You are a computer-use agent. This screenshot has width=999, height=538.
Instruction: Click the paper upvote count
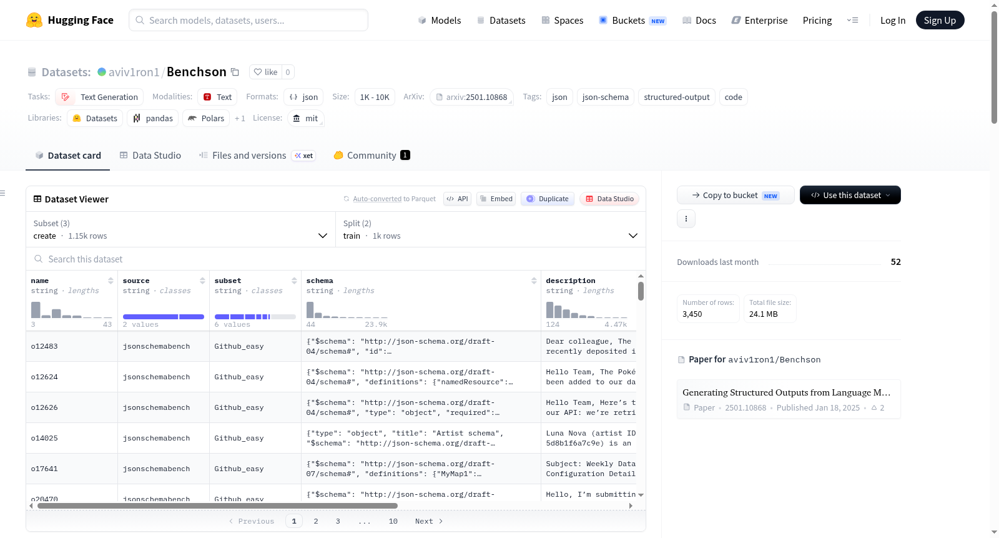click(878, 407)
